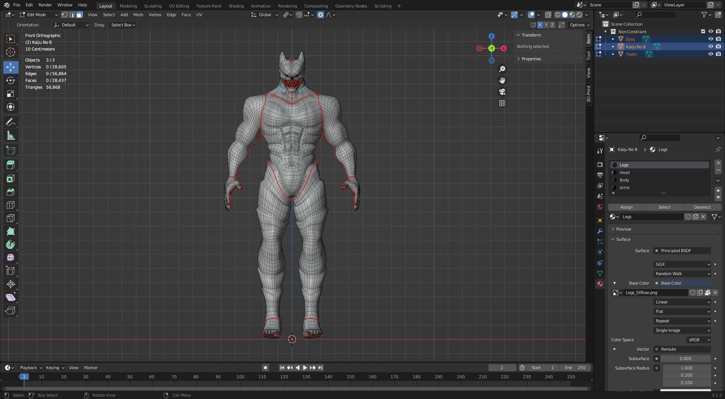Click the zoom magnifier viewport icon
This screenshot has height=399, width=725.
tap(502, 69)
